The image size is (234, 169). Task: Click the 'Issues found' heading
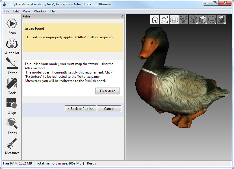pyautogui.click(x=34, y=28)
